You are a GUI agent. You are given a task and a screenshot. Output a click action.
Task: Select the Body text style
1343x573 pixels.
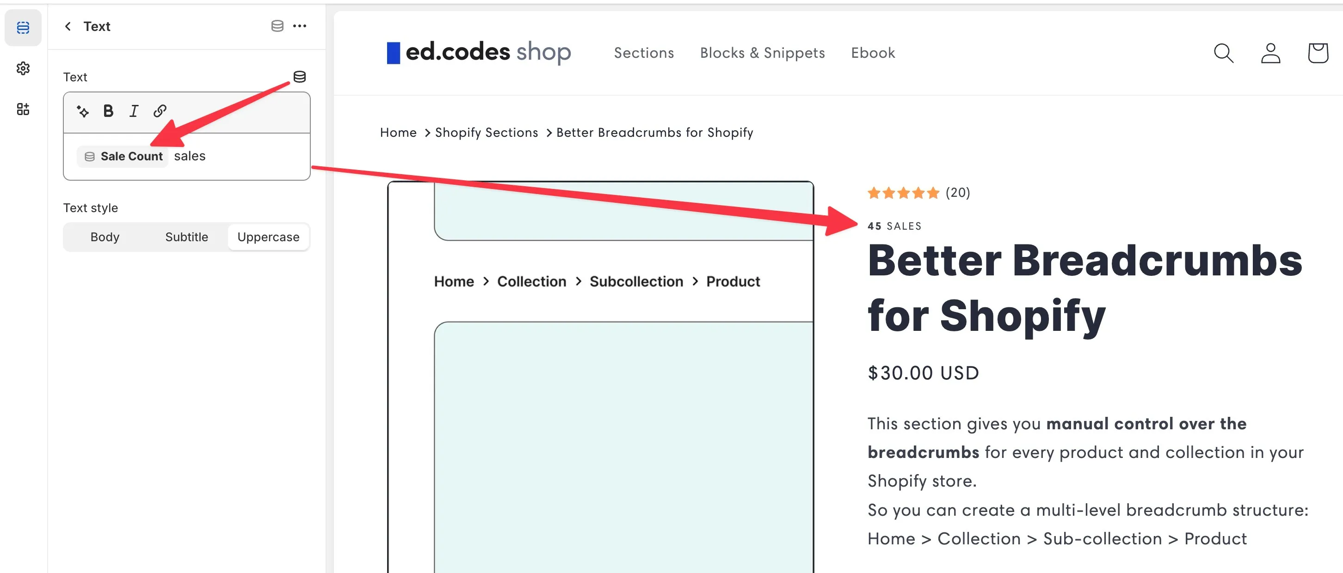click(105, 237)
